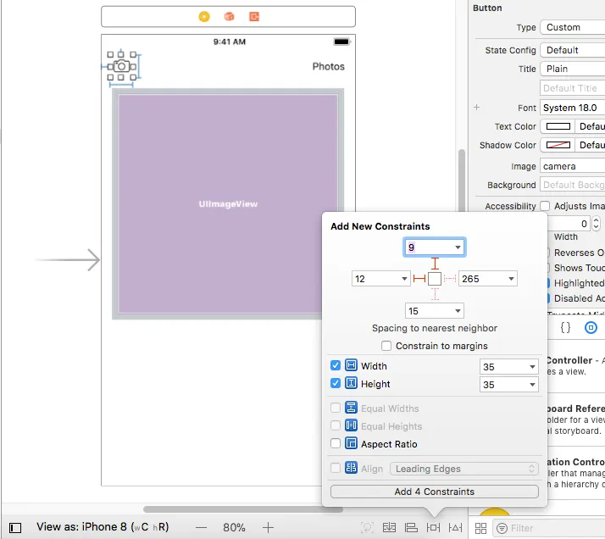This screenshot has height=539, width=605.
Task: Click the Image field showing camera
Action: pos(573,166)
